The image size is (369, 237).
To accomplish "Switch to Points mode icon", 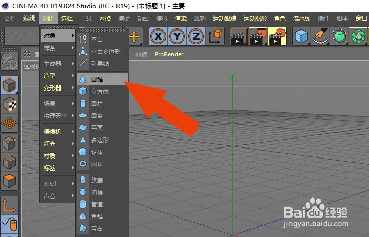I will 9,143.
